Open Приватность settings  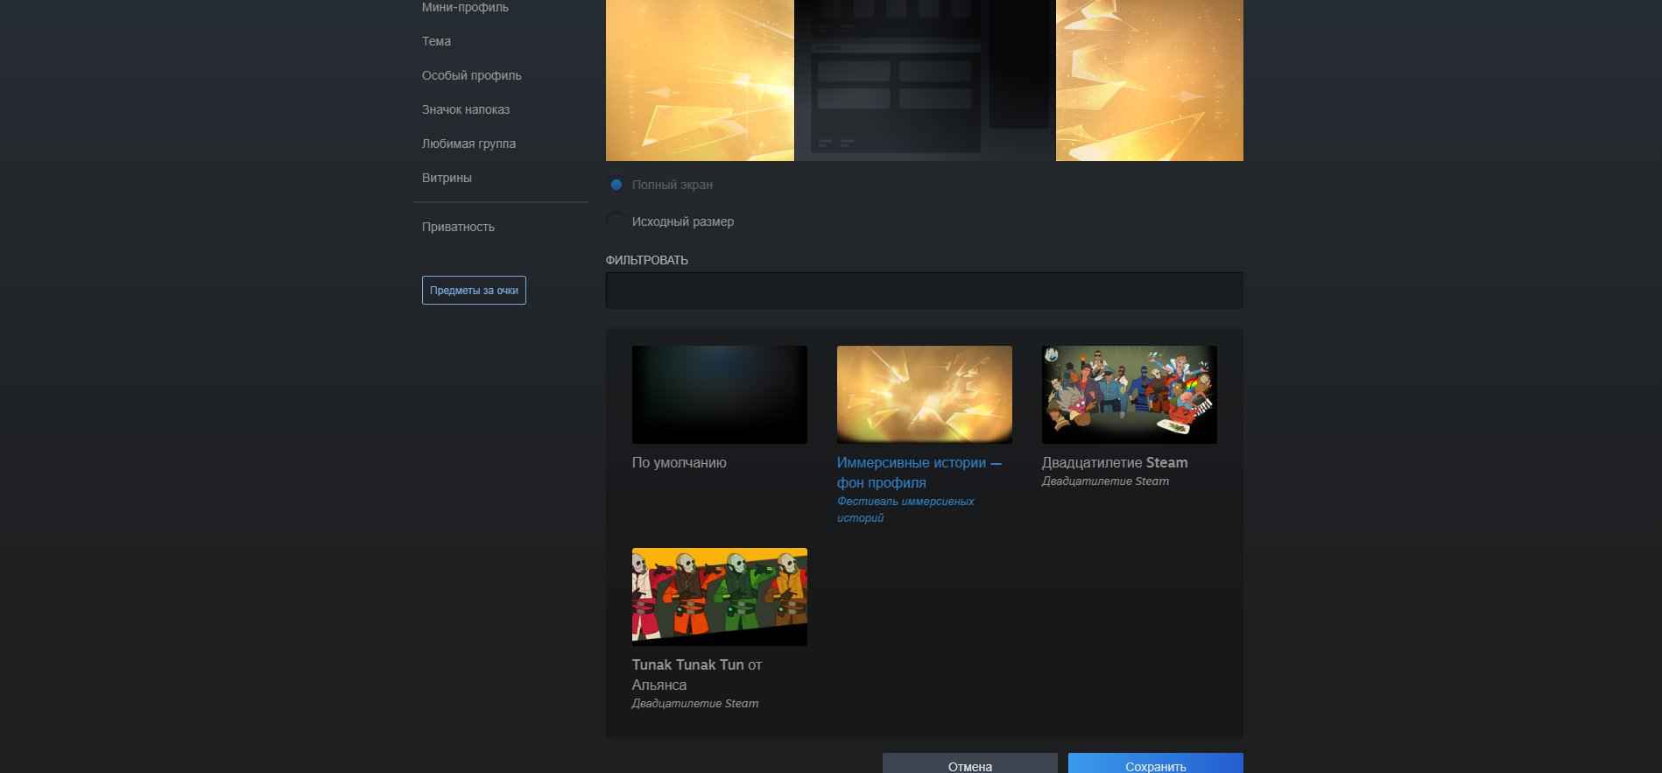[458, 227]
